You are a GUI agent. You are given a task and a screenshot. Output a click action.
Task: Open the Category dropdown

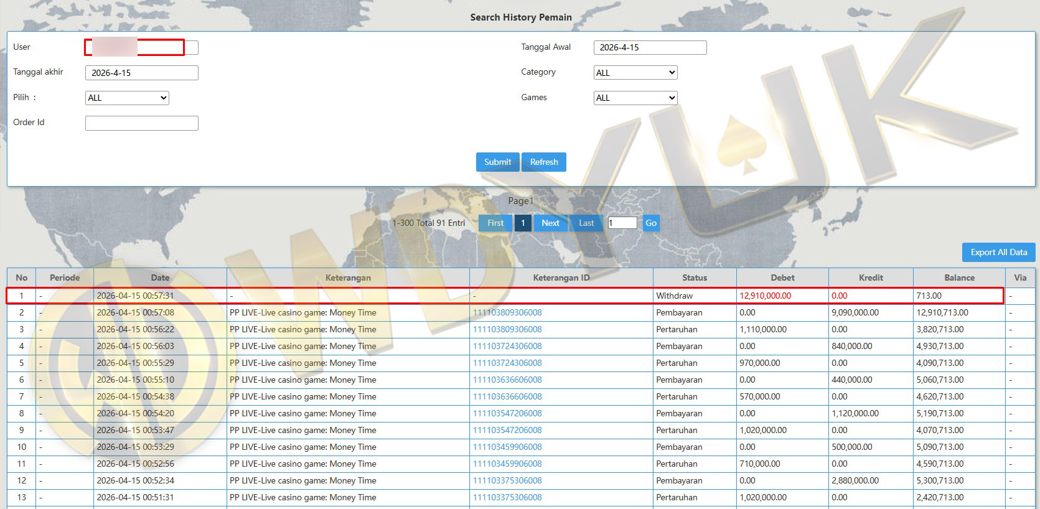(x=635, y=73)
